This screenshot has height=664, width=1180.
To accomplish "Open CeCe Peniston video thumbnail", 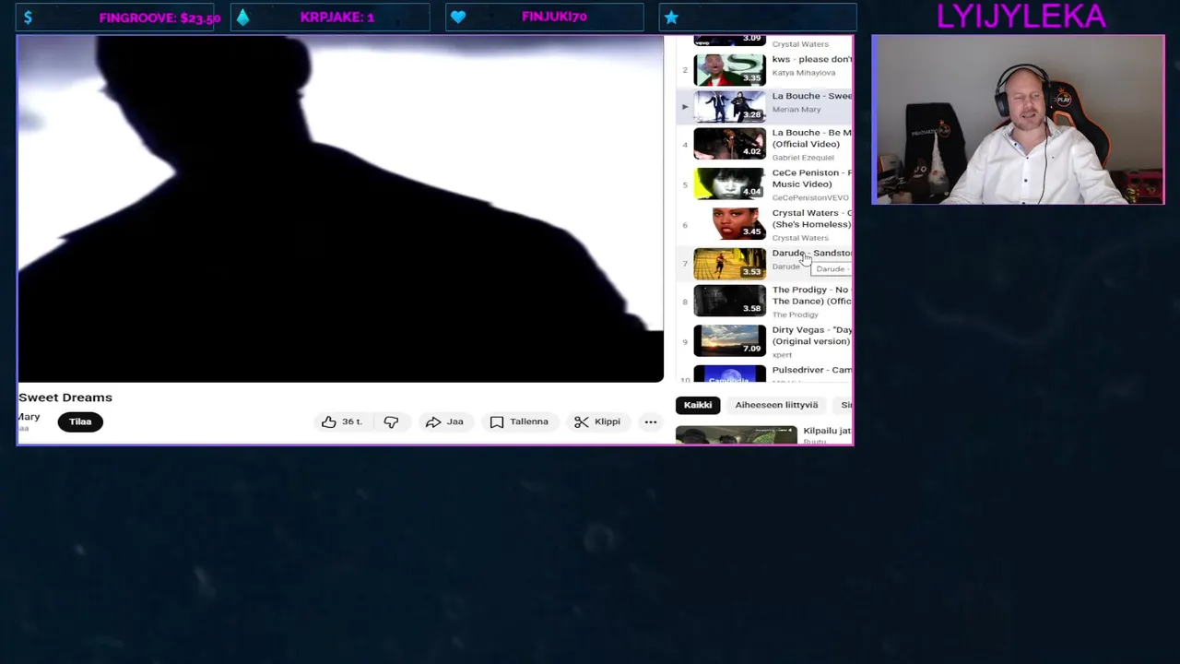I will (729, 184).
